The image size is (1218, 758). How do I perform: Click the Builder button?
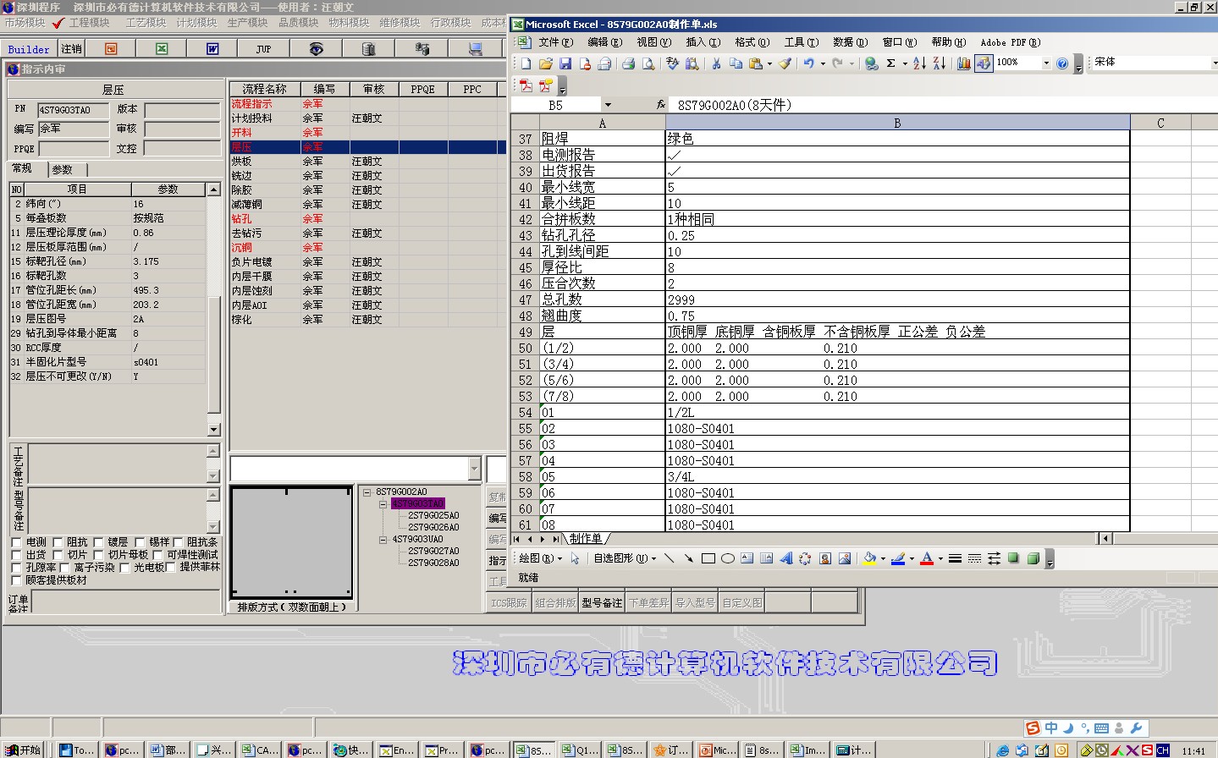click(29, 50)
